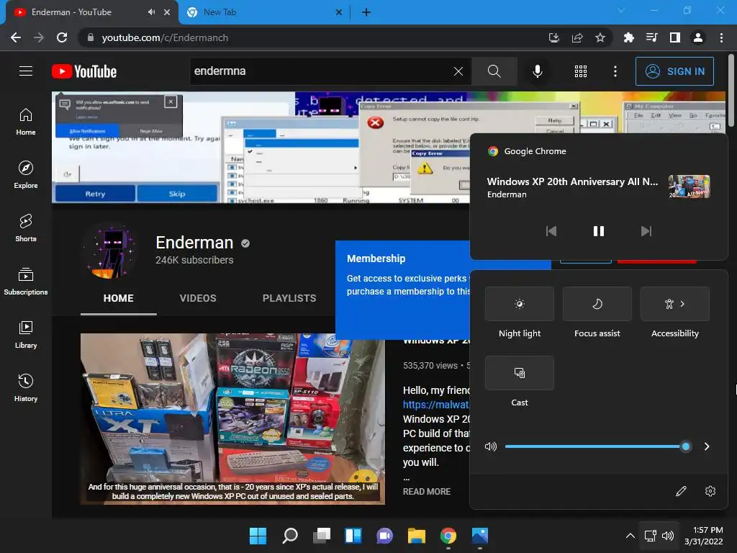
Task: Open media thumbnail in Chrome media card
Action: 689,186
